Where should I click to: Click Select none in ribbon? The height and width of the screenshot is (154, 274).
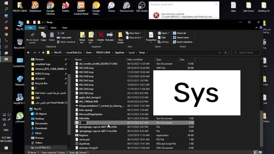181,38
